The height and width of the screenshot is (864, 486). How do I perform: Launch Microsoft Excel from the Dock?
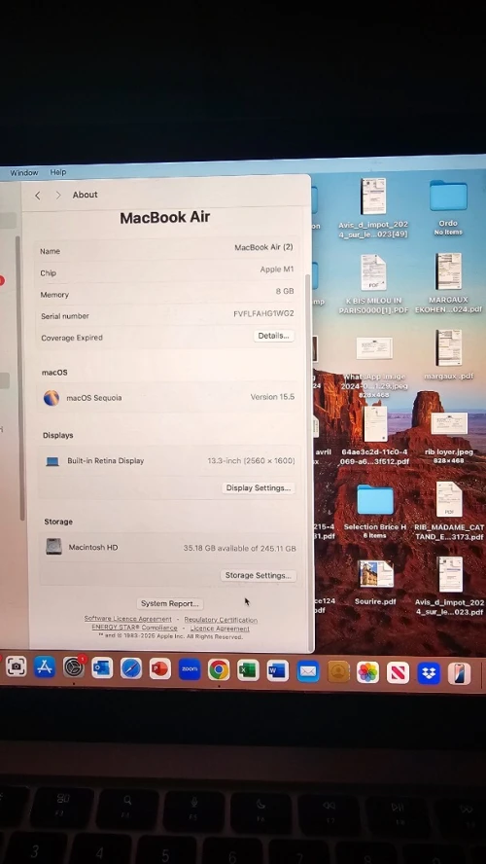248,670
